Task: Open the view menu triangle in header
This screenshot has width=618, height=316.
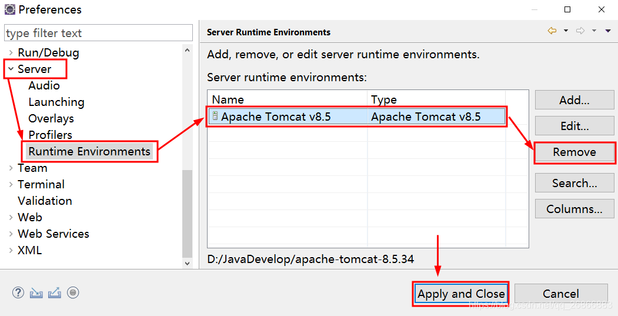Action: [608, 31]
